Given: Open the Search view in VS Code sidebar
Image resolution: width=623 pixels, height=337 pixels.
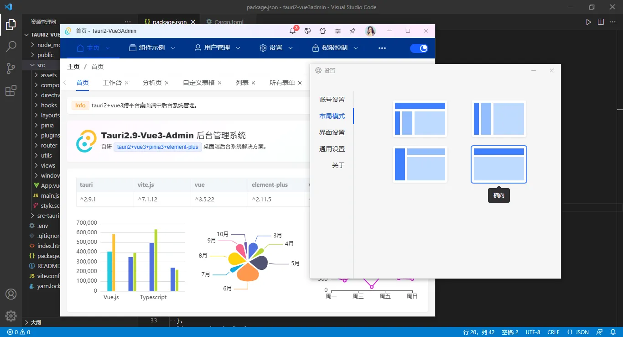Looking at the screenshot, I should pos(11,47).
